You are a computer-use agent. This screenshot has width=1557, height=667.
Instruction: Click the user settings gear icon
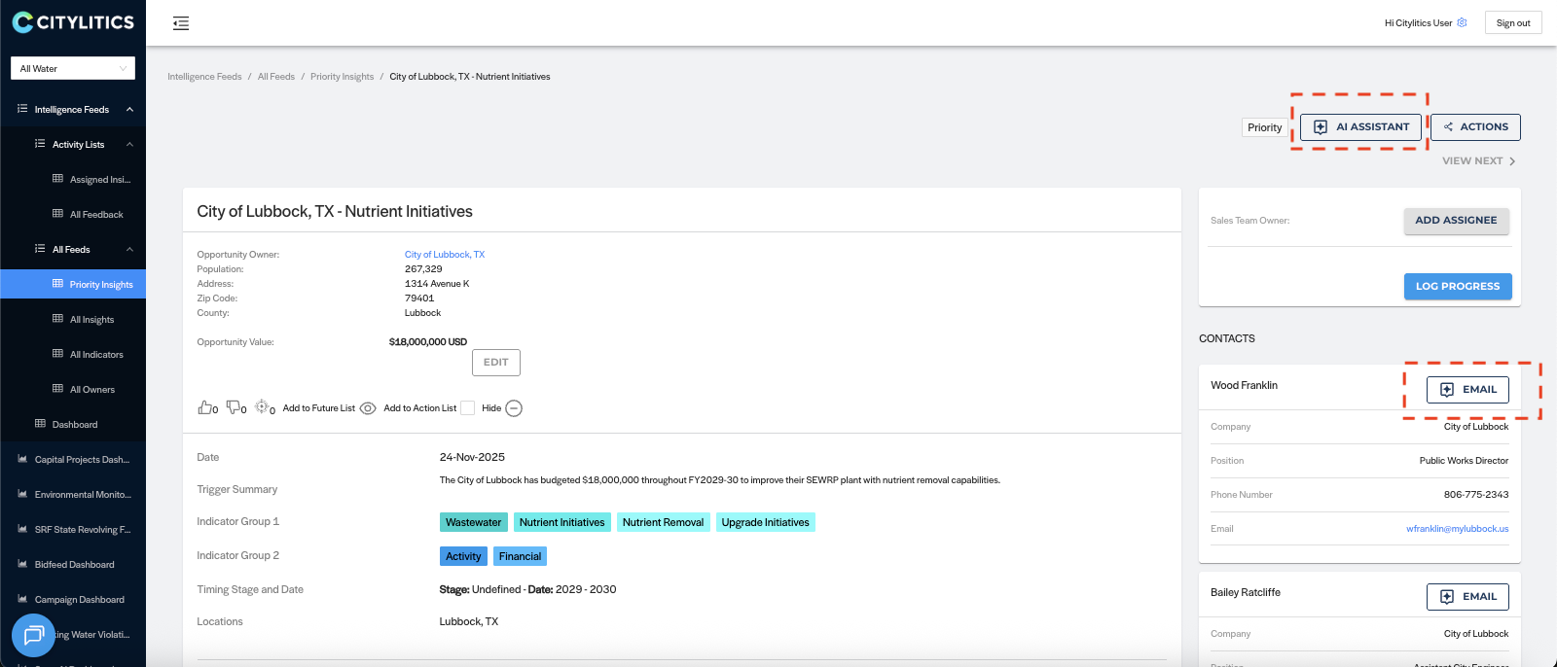tap(1462, 22)
